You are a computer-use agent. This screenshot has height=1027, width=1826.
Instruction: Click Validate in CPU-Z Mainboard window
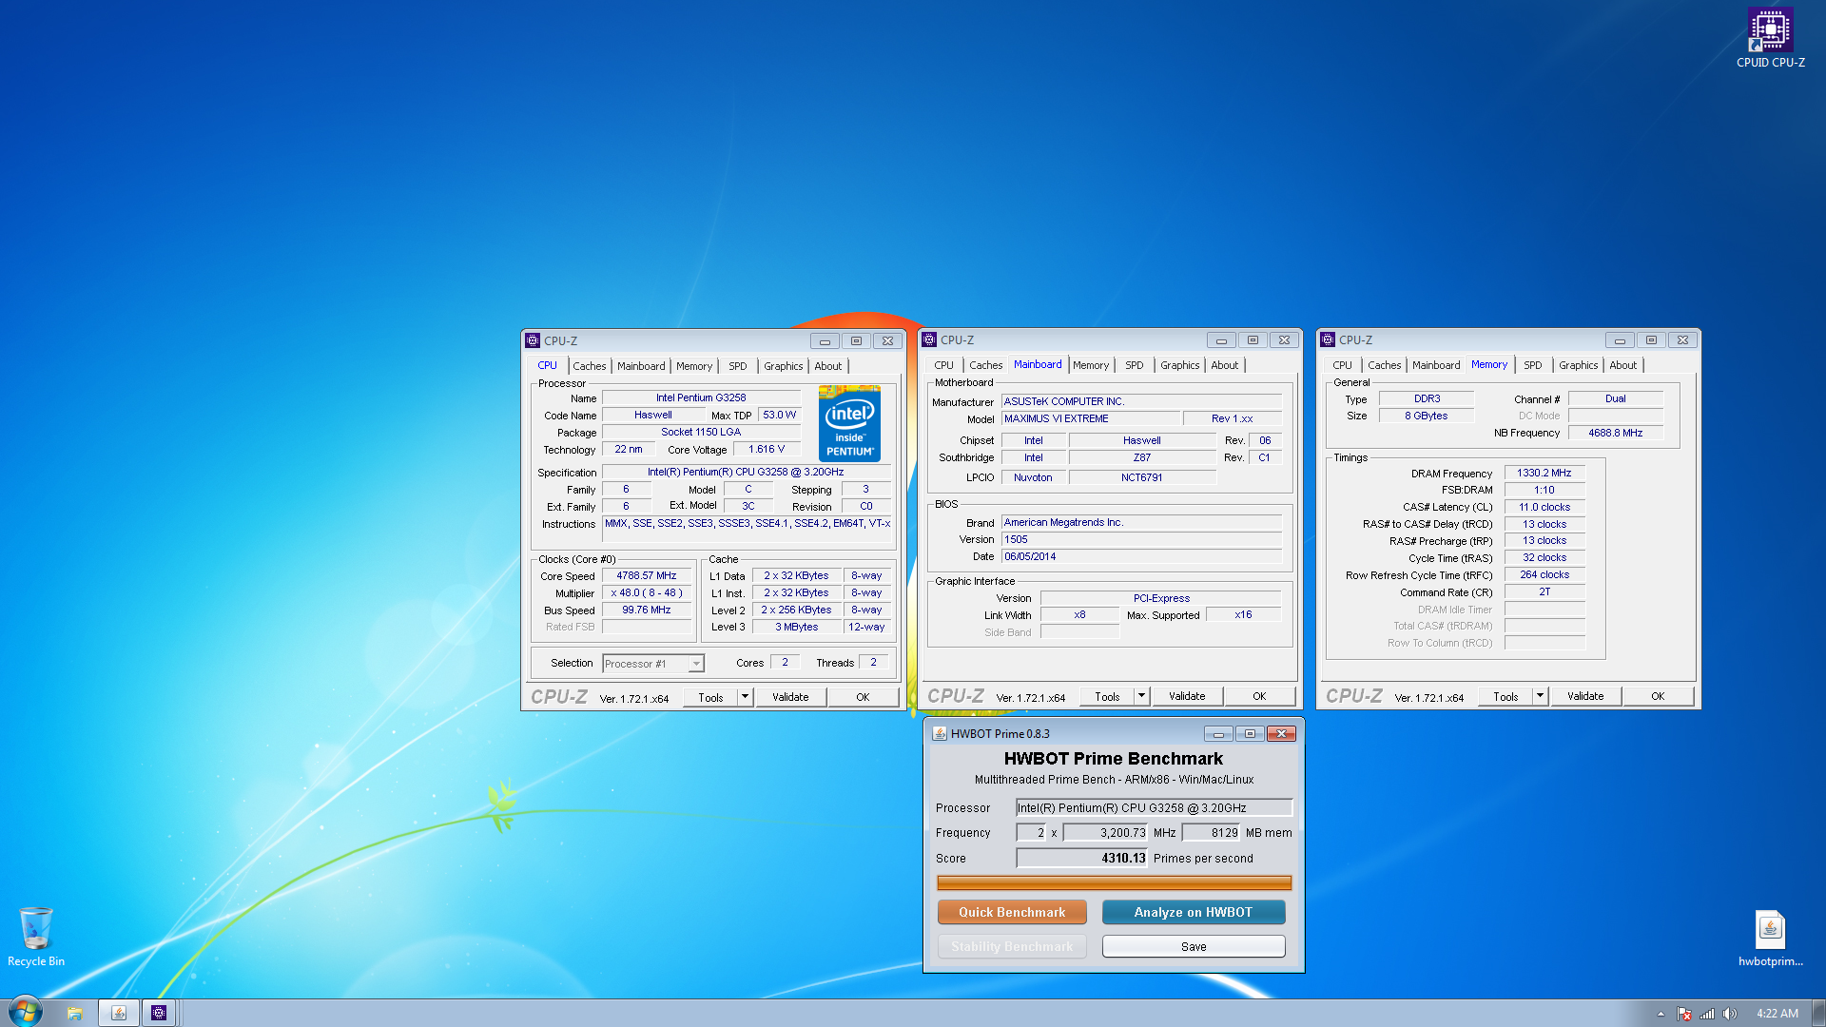1187,696
